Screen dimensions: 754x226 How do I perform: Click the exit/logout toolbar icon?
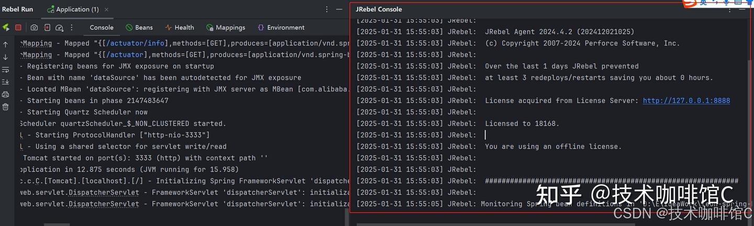47,28
